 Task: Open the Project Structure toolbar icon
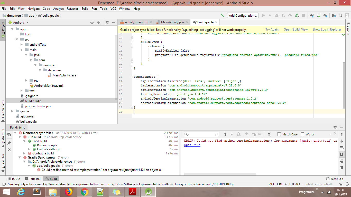[x=334, y=15]
